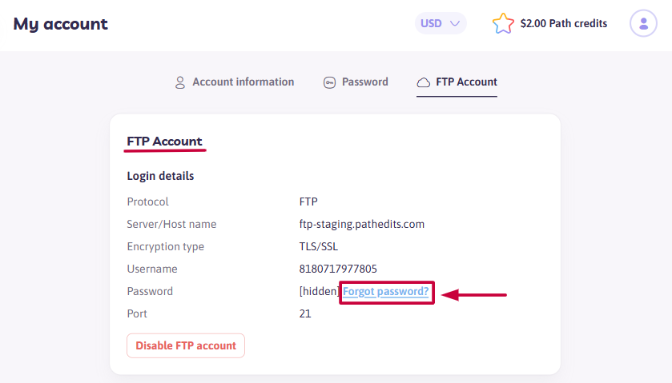This screenshot has height=383, width=672.
Task: Click the username value 8180717977805
Action: [x=338, y=269]
